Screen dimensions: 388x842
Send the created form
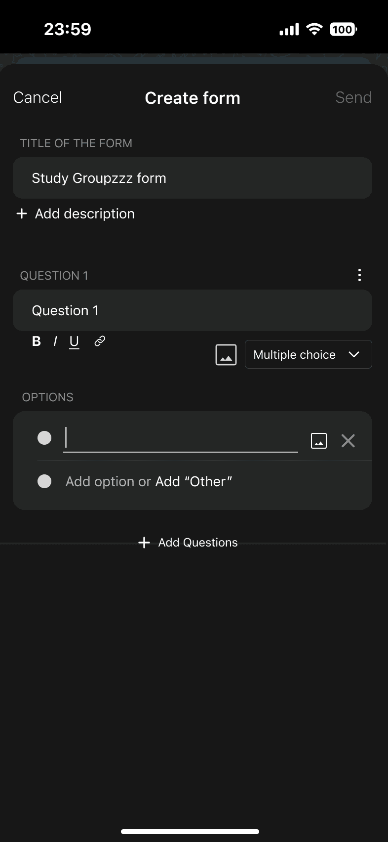pyautogui.click(x=353, y=97)
